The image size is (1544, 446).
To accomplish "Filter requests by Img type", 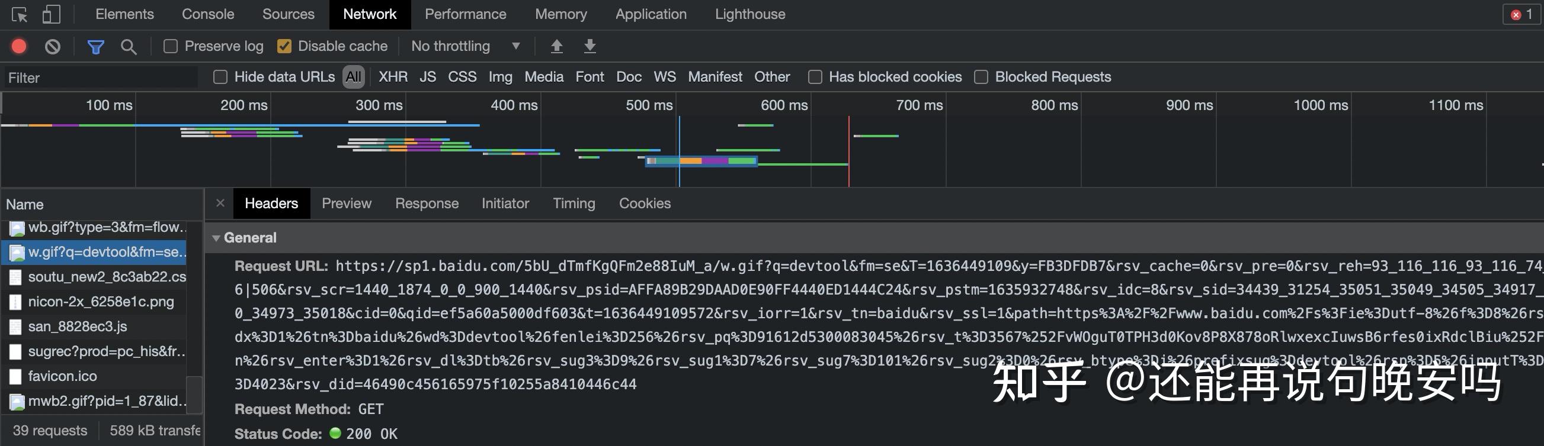I will click(x=500, y=77).
